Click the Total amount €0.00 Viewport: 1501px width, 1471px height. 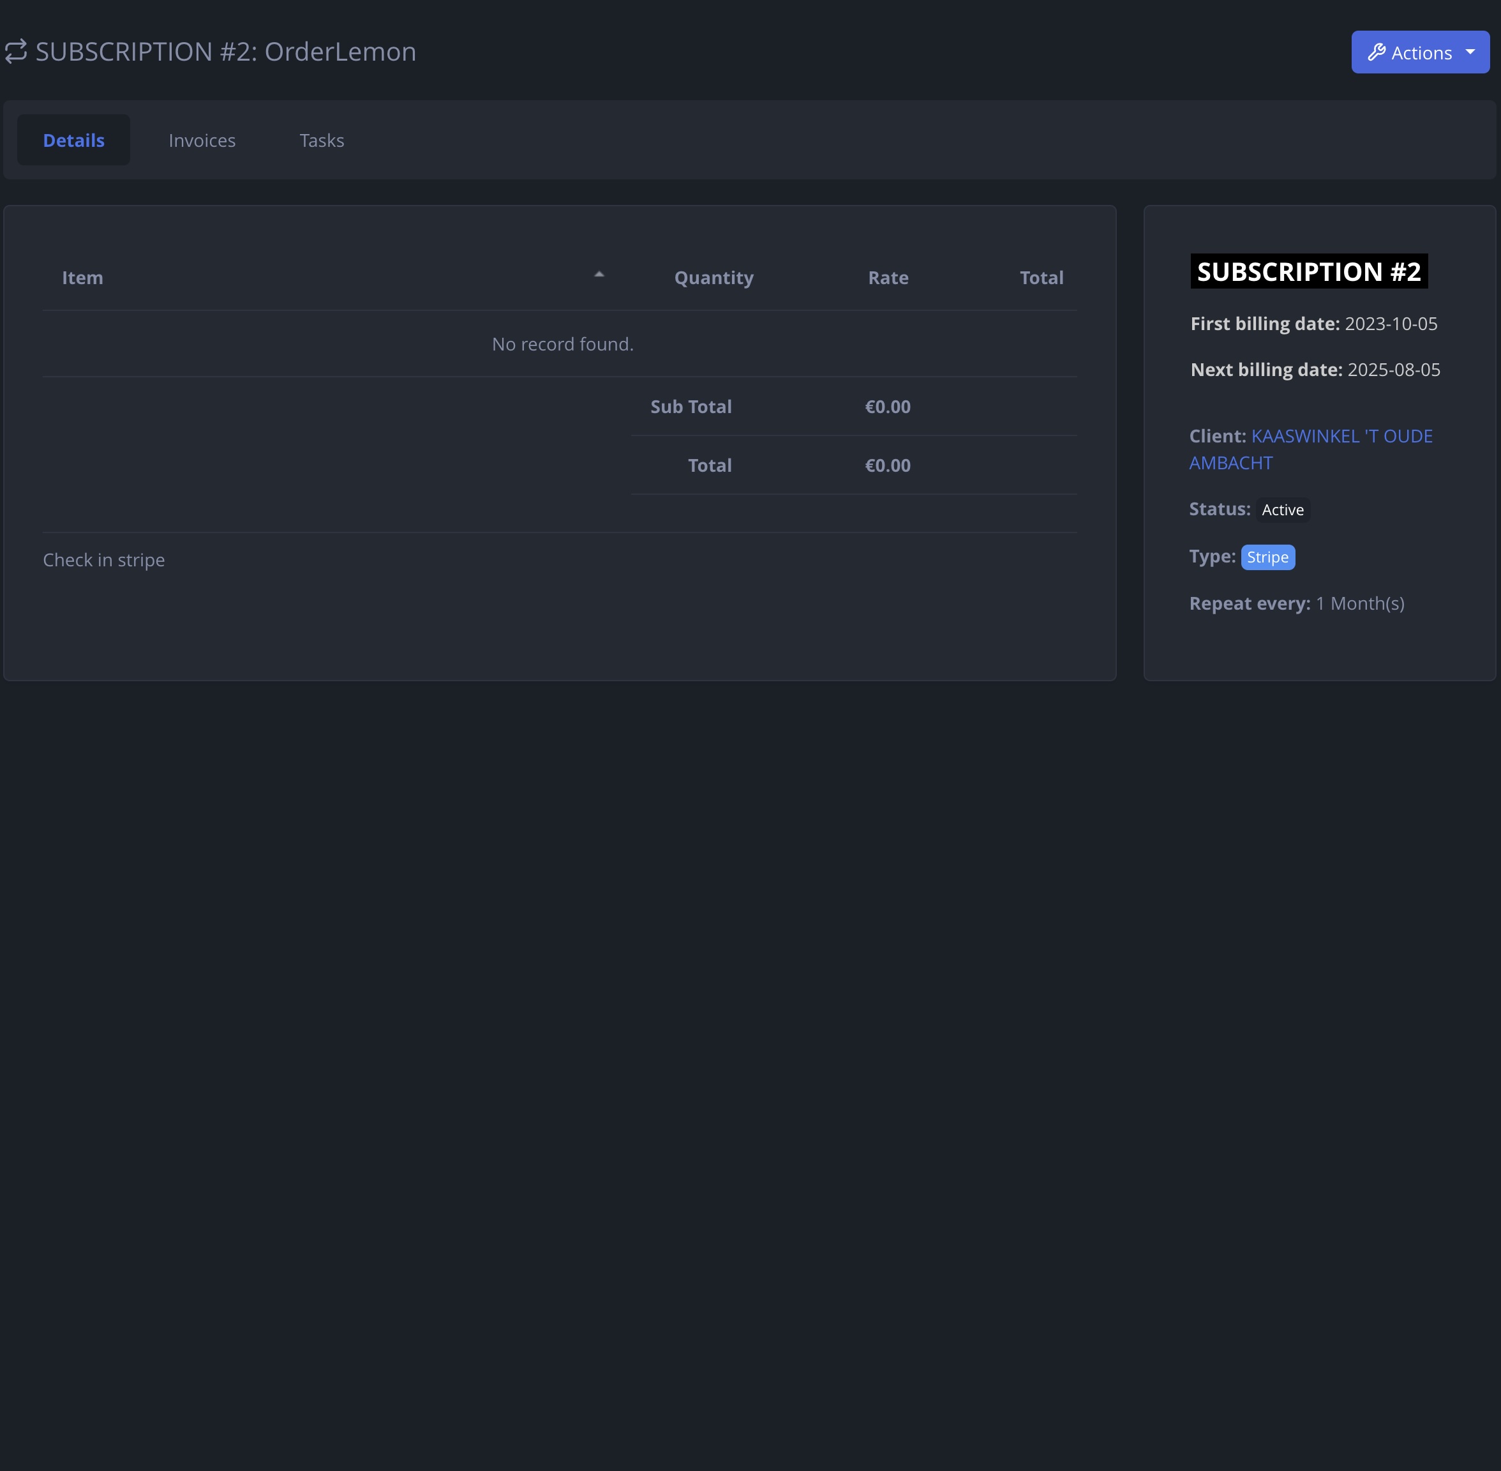(888, 465)
